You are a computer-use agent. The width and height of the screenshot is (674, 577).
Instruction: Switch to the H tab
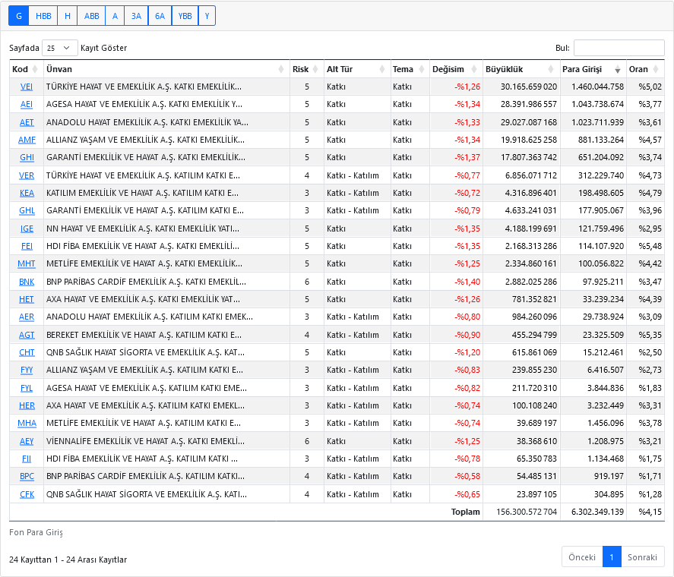coord(68,16)
